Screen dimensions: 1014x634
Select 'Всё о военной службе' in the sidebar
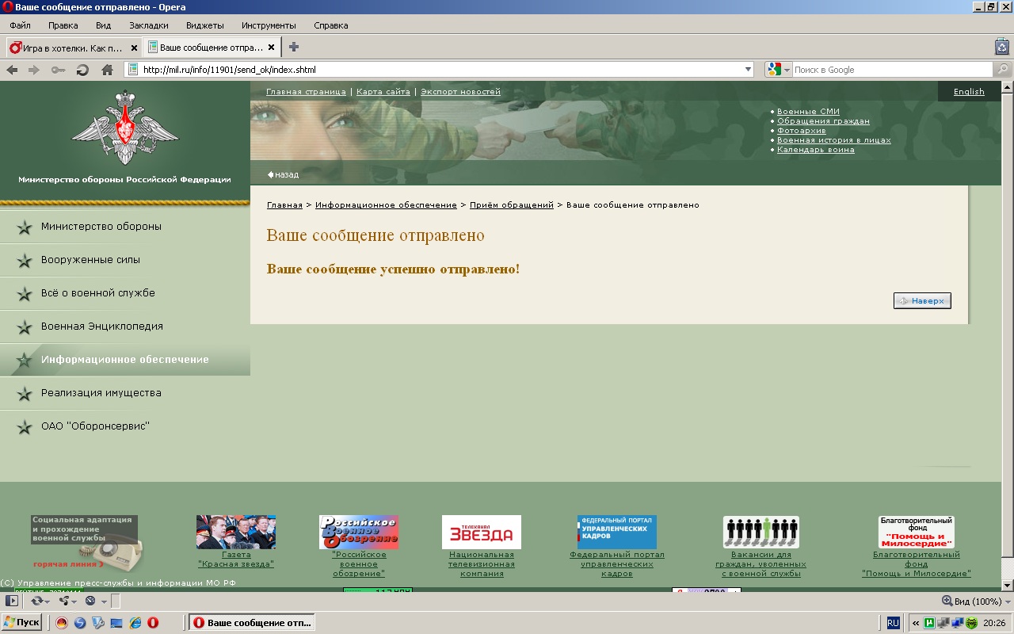98,293
